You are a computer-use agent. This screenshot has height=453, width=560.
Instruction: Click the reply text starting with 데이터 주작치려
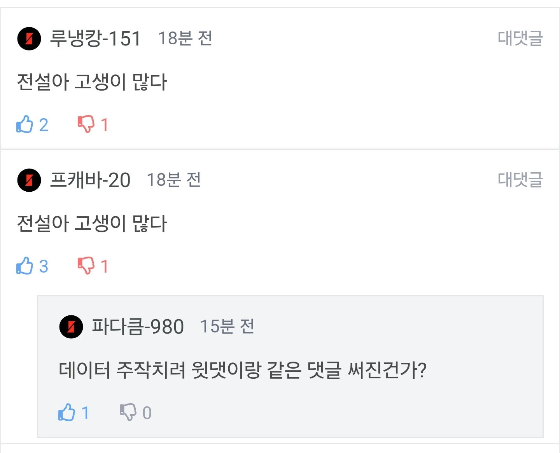click(x=243, y=370)
